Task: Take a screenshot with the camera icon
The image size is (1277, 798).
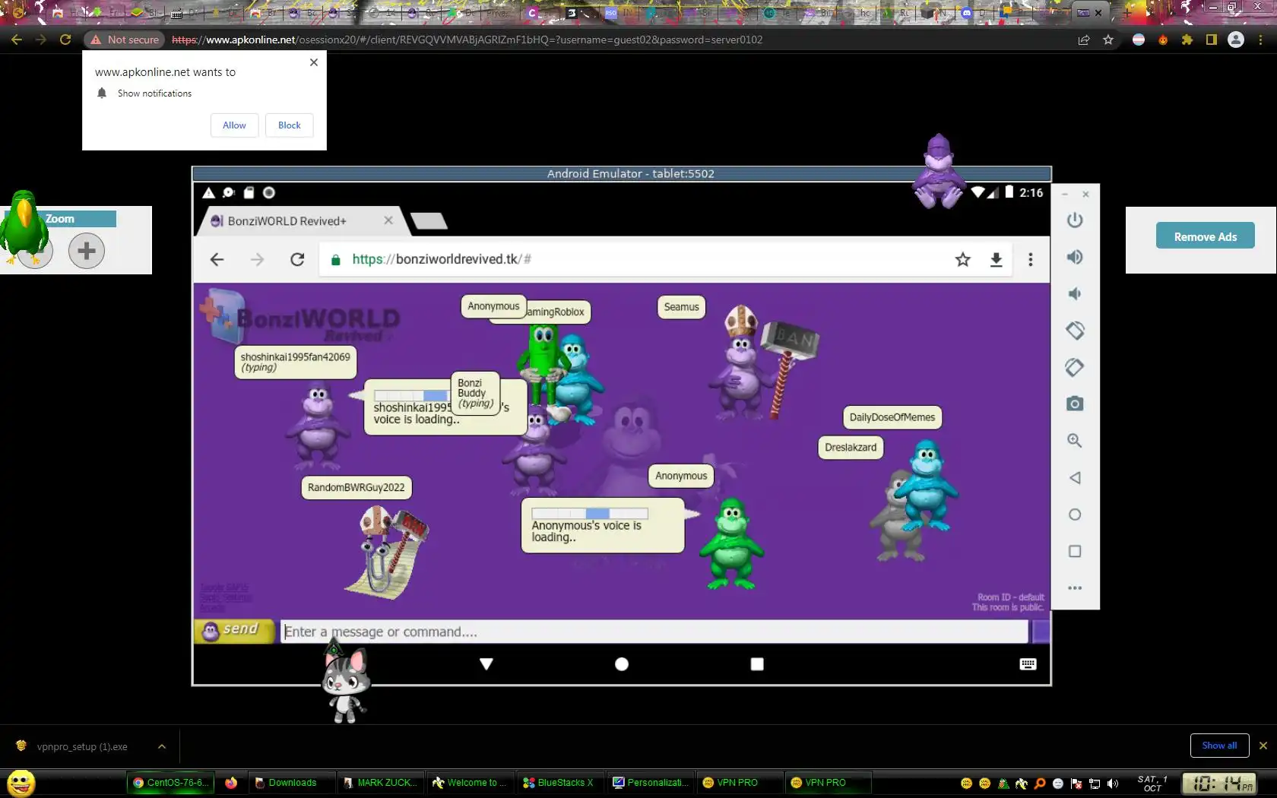Action: 1074,404
